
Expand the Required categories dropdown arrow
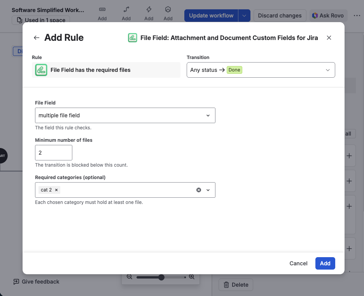click(208, 190)
